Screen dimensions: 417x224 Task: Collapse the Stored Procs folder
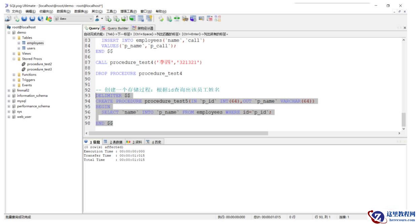[x=14, y=59]
